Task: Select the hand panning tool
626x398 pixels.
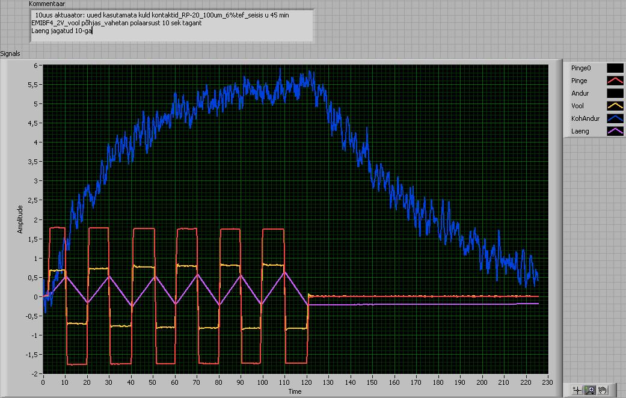Action: (603, 390)
